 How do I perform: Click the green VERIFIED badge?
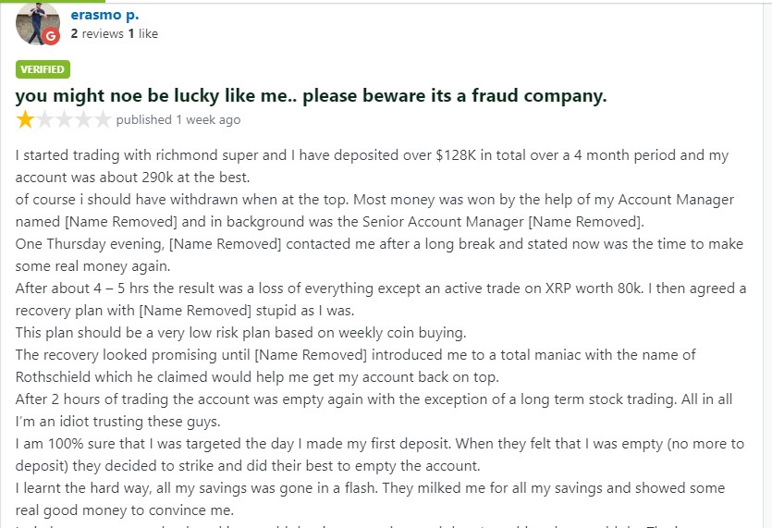(43, 69)
